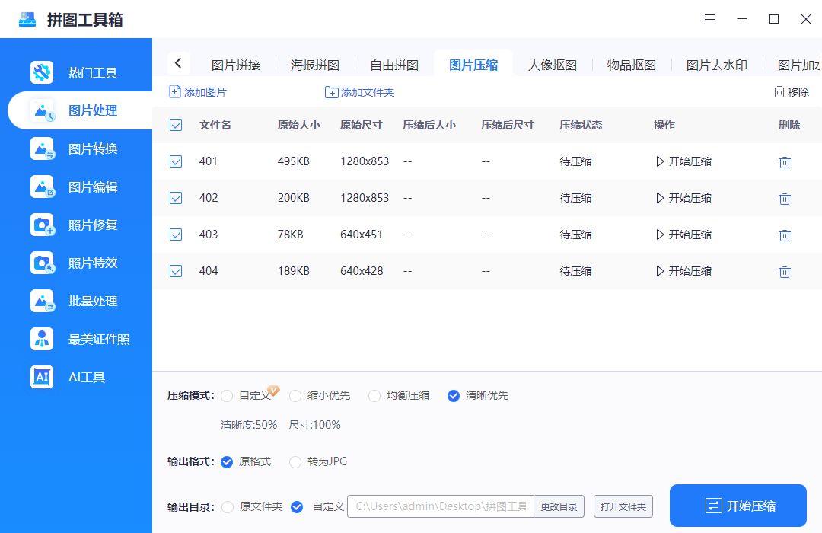Click the VIP badge next to 自定义
The width and height of the screenshot is (822, 533).
(x=273, y=391)
